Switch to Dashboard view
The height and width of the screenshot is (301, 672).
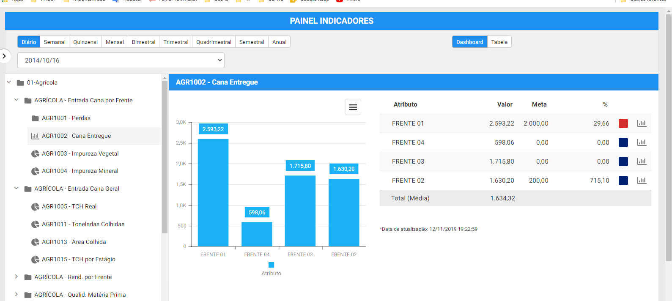click(469, 42)
